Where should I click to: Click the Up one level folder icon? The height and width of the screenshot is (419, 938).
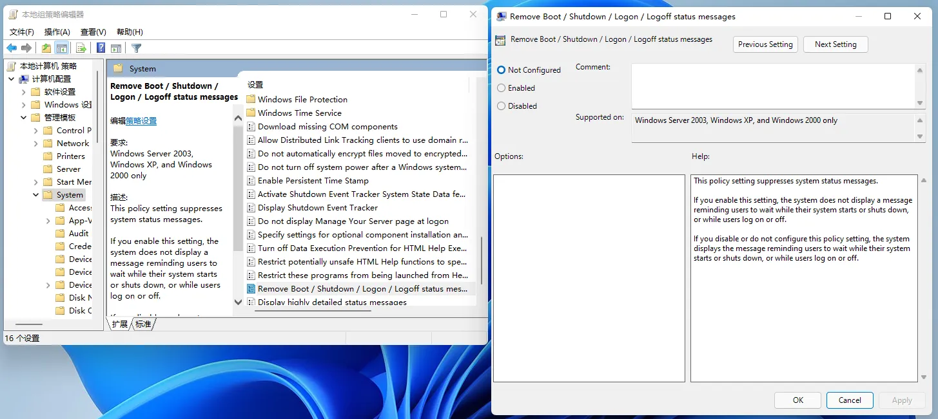click(x=46, y=48)
